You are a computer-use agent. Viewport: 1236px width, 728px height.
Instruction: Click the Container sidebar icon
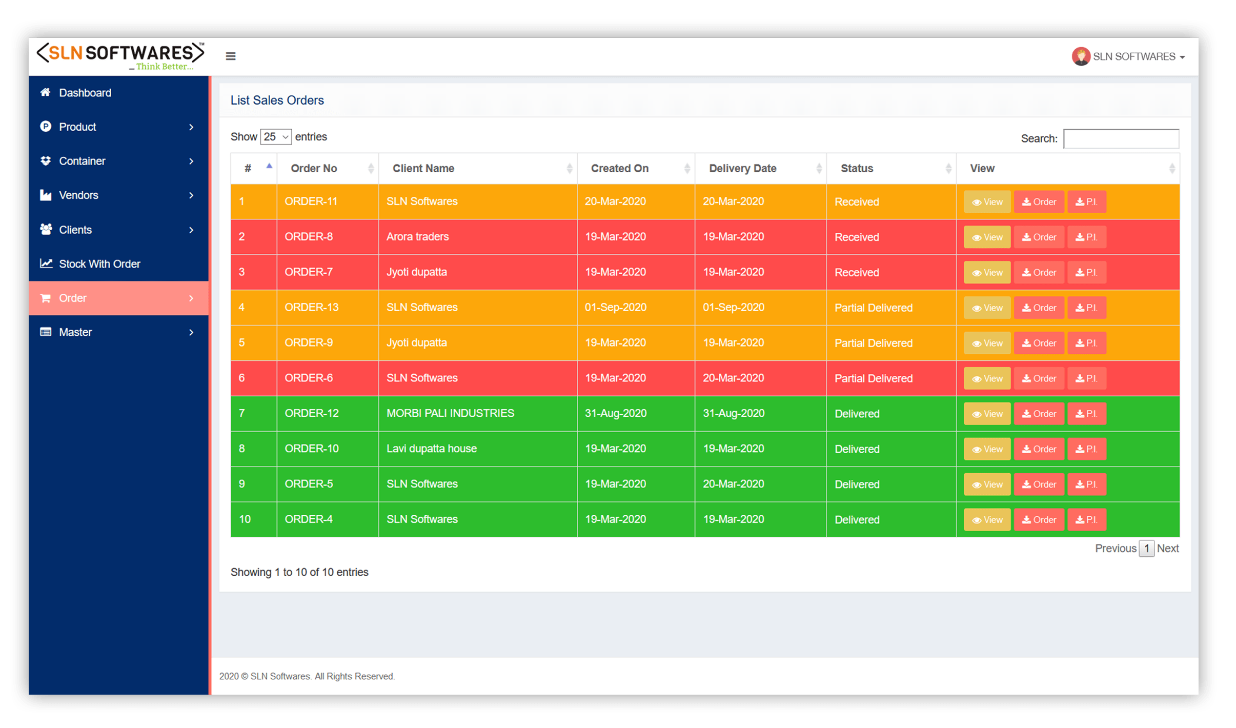(45, 160)
